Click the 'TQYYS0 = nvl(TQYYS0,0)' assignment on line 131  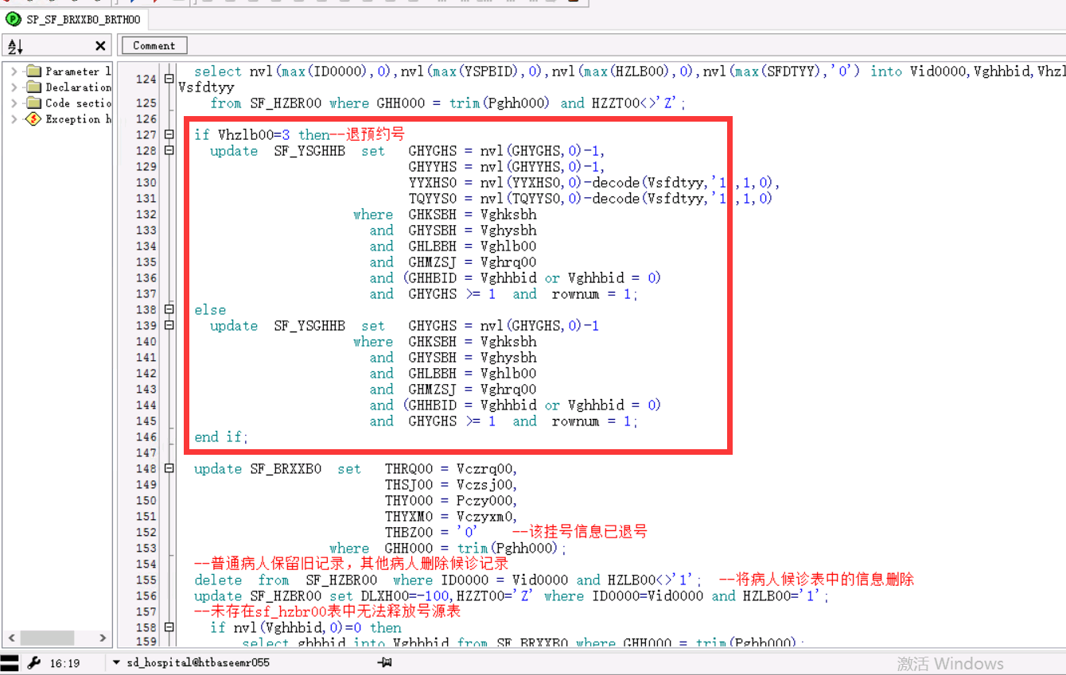click(496, 199)
